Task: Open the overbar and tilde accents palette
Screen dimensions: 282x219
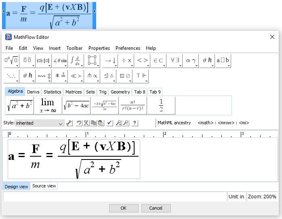Action: pyautogui.click(x=27, y=61)
